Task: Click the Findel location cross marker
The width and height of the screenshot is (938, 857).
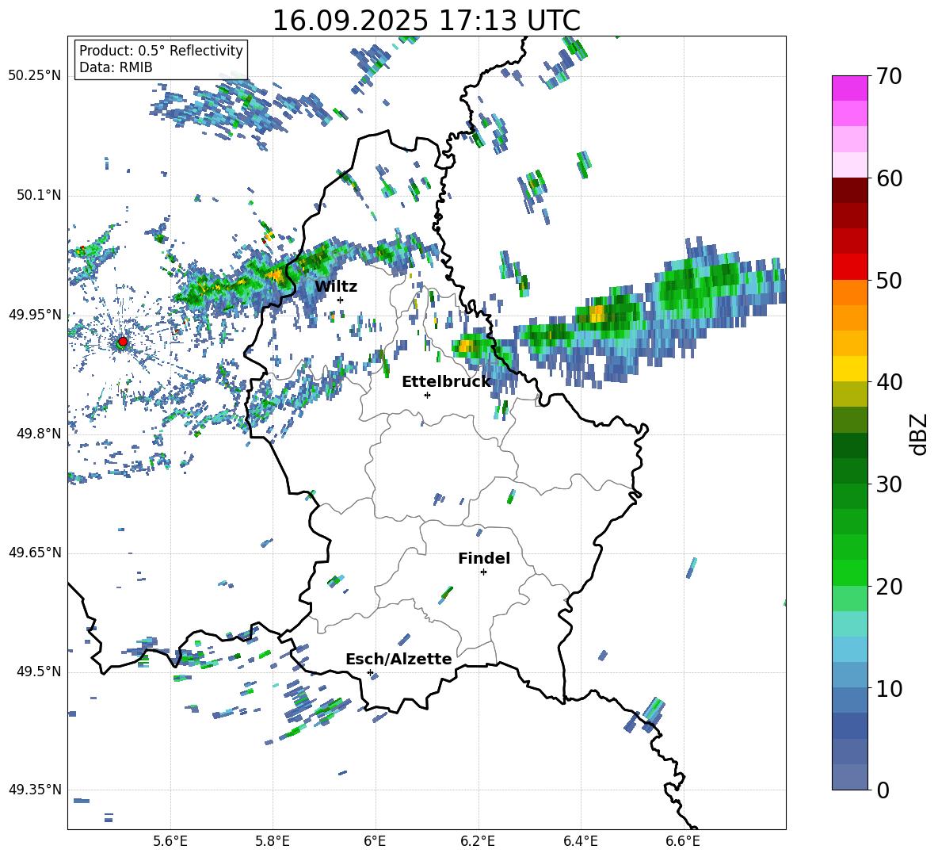Action: [483, 572]
